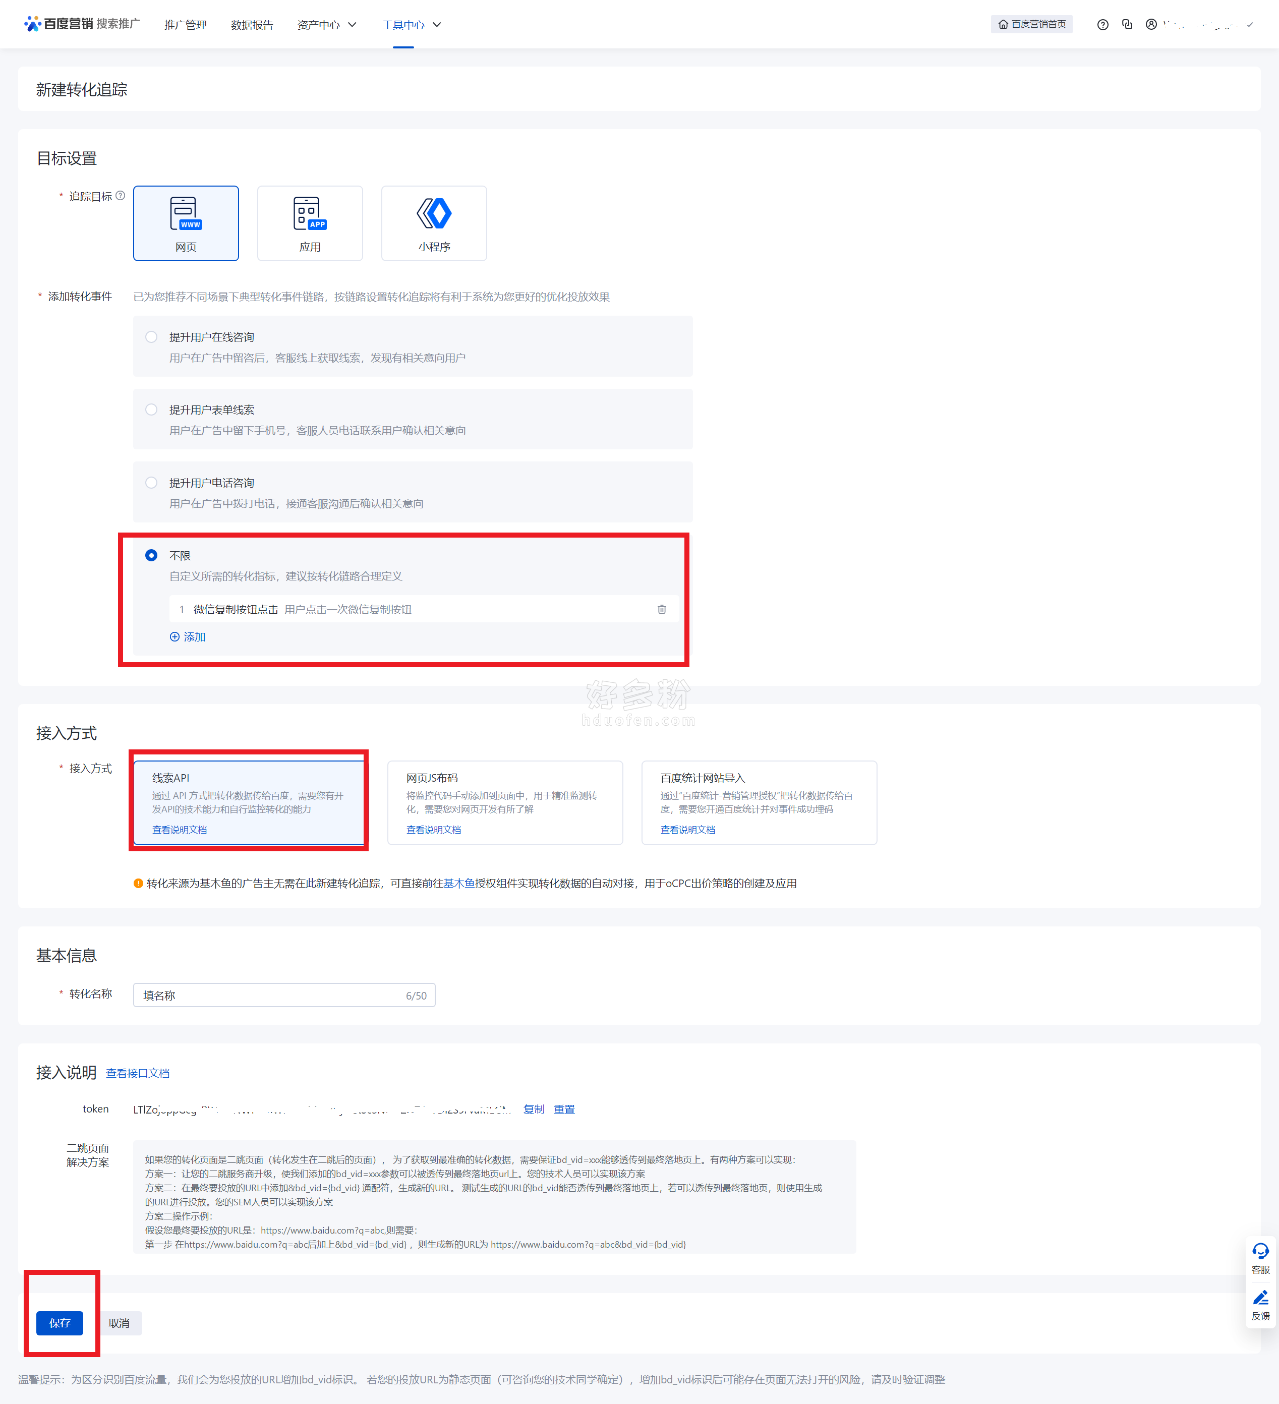This screenshot has width=1279, height=1404.
Task: Open 查看说明文档 under 百度统计网站导入
Action: pos(687,830)
